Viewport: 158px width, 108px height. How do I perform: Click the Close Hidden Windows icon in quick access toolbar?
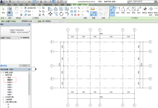pyautogui.click(x=58, y=1)
